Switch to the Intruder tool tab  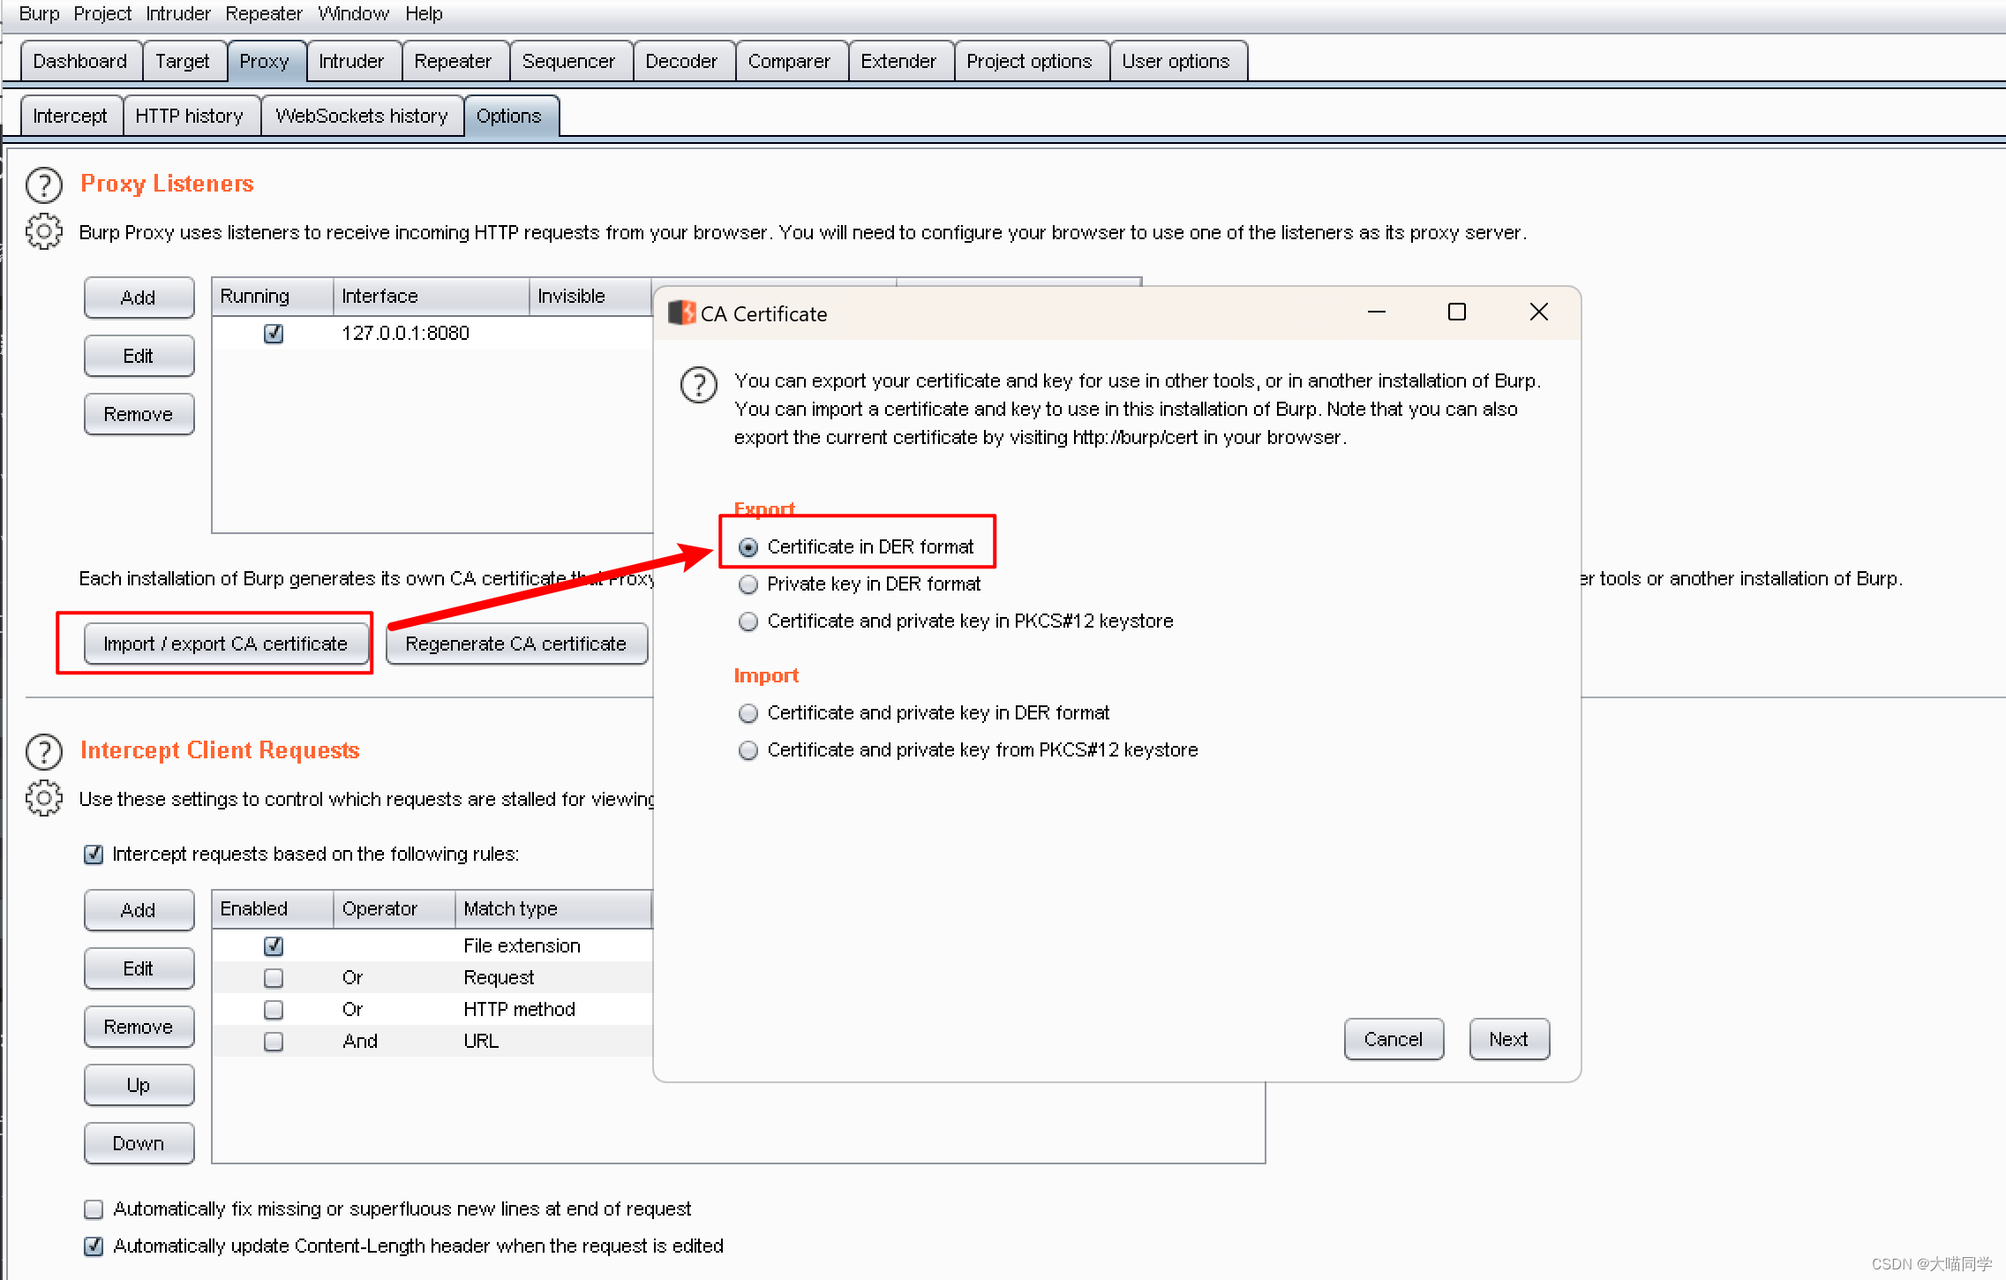point(352,61)
